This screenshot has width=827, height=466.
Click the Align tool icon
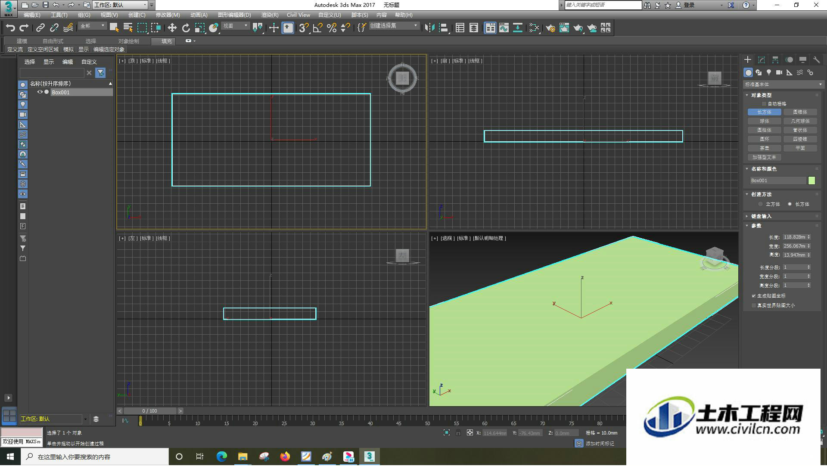(443, 28)
